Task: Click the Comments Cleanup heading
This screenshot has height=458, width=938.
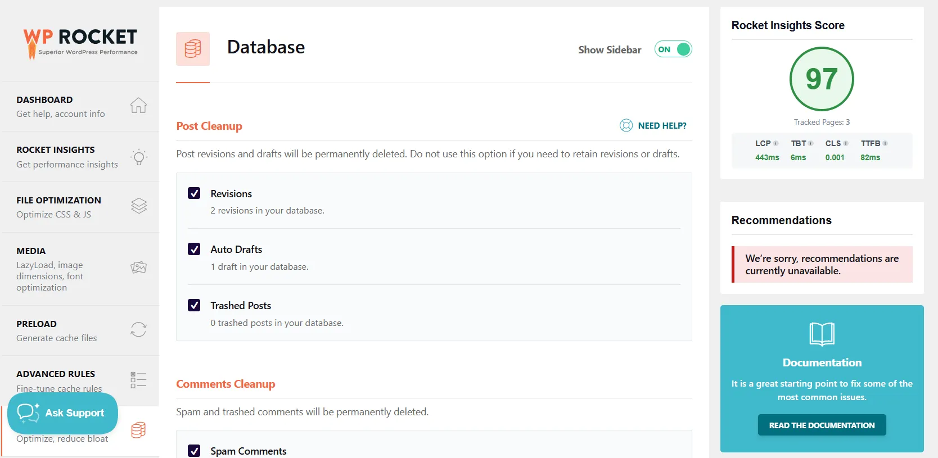Action: pyautogui.click(x=226, y=384)
